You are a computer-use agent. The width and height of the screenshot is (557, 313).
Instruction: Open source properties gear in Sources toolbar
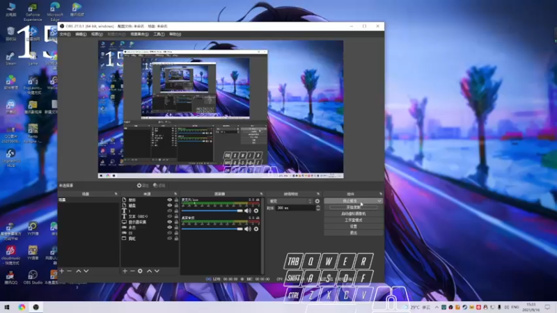tap(140, 271)
